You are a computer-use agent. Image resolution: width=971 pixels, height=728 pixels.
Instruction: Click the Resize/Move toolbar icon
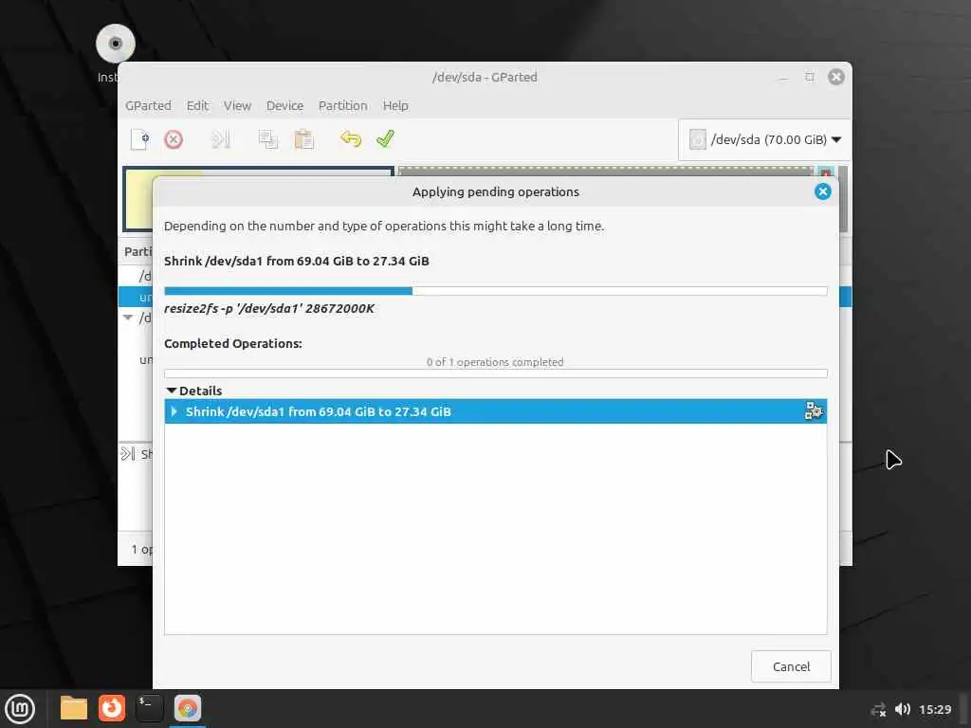pyautogui.click(x=220, y=139)
